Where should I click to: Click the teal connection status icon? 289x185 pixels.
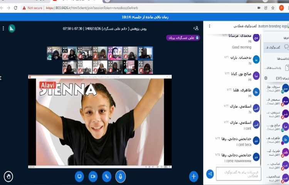12,28
